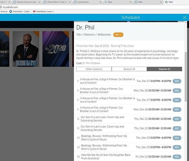Select episode title Help Me Get My 14-Year-Old Daughter Back
The width and height of the screenshot is (189, 161).
(x=106, y=156)
